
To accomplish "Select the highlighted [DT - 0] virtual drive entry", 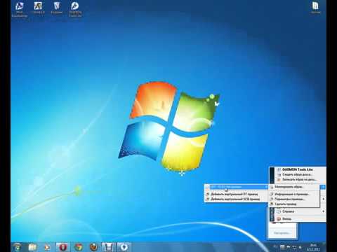I will [x=237, y=187].
